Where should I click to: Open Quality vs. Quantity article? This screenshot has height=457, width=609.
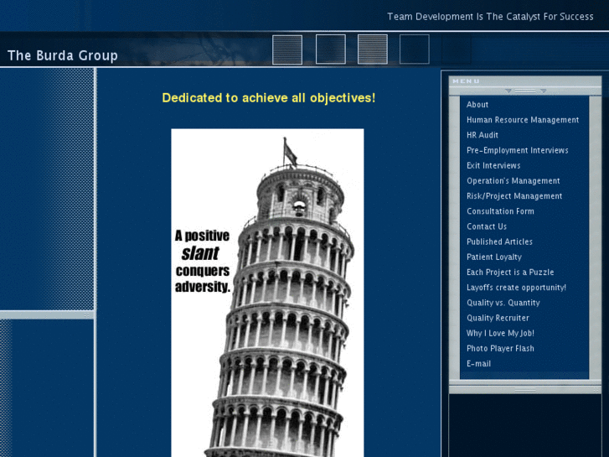(503, 303)
